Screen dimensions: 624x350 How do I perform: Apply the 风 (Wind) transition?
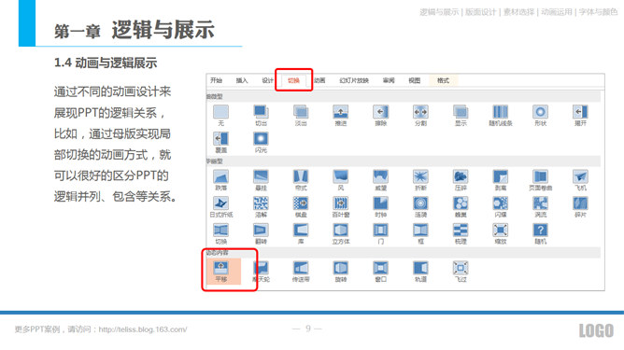click(x=341, y=180)
